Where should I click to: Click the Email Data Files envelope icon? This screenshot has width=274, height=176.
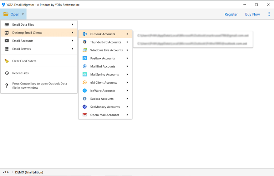coord(7,25)
